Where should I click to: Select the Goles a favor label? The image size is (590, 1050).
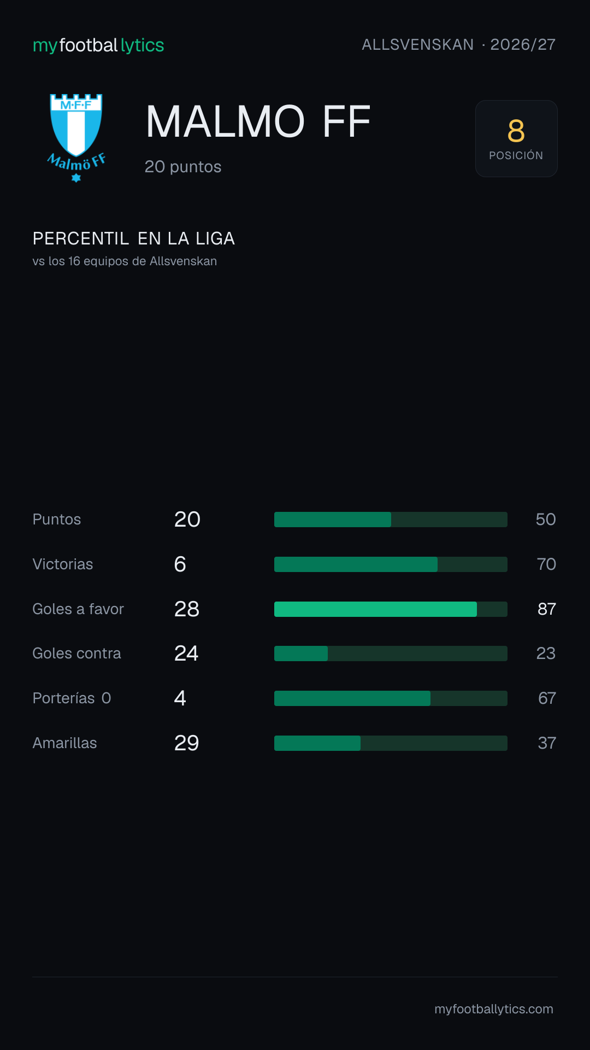click(78, 609)
